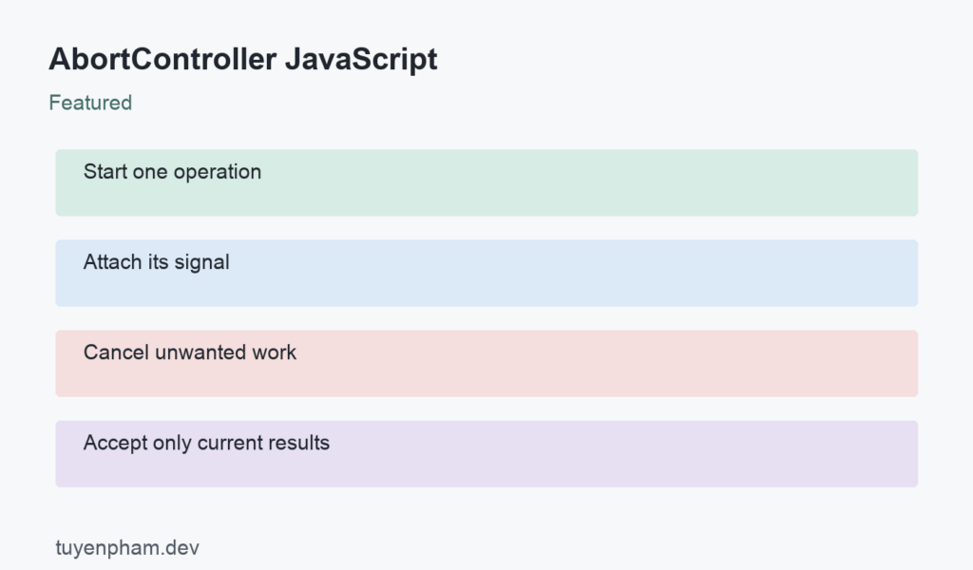Select the green 'Featured' label
The image size is (973, 570).
[90, 103]
